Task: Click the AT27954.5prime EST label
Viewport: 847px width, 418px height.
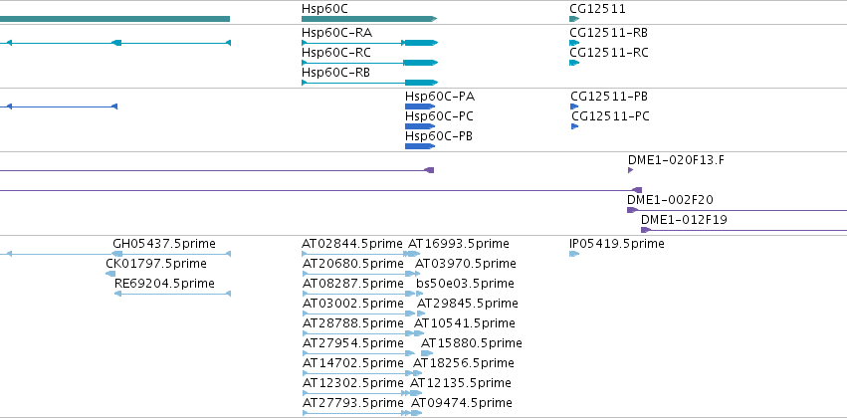Action: point(352,343)
